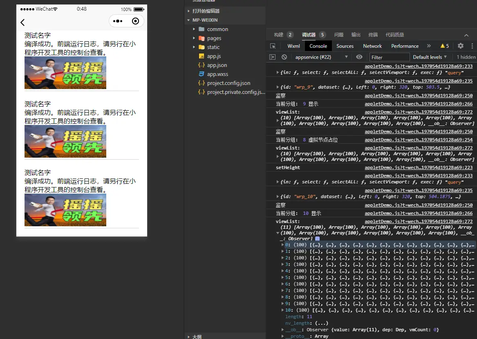Open the Default levels dropdown
The height and width of the screenshot is (339, 477).
coord(430,57)
